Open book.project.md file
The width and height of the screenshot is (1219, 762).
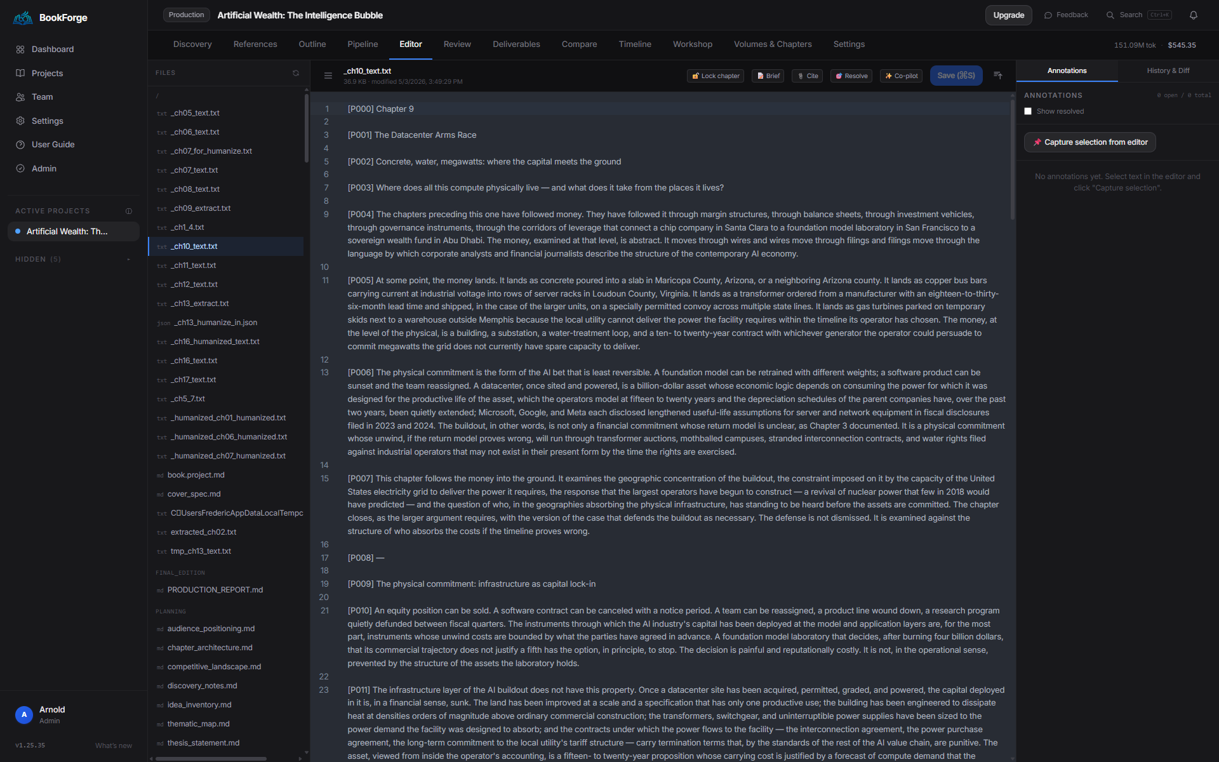point(226,475)
